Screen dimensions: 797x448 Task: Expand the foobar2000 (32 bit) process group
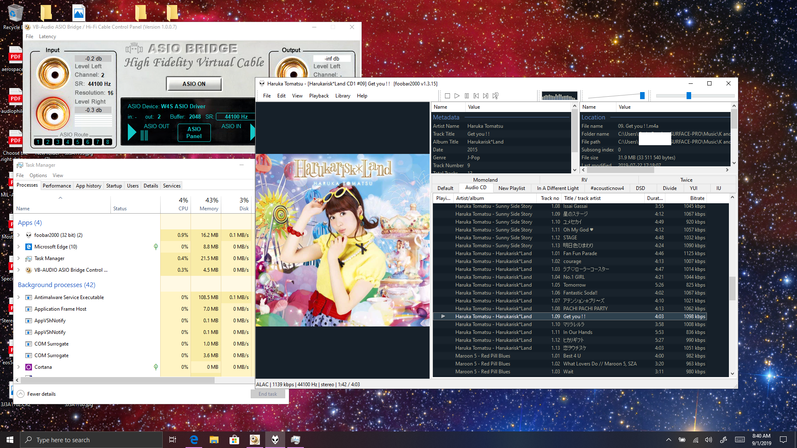point(19,235)
